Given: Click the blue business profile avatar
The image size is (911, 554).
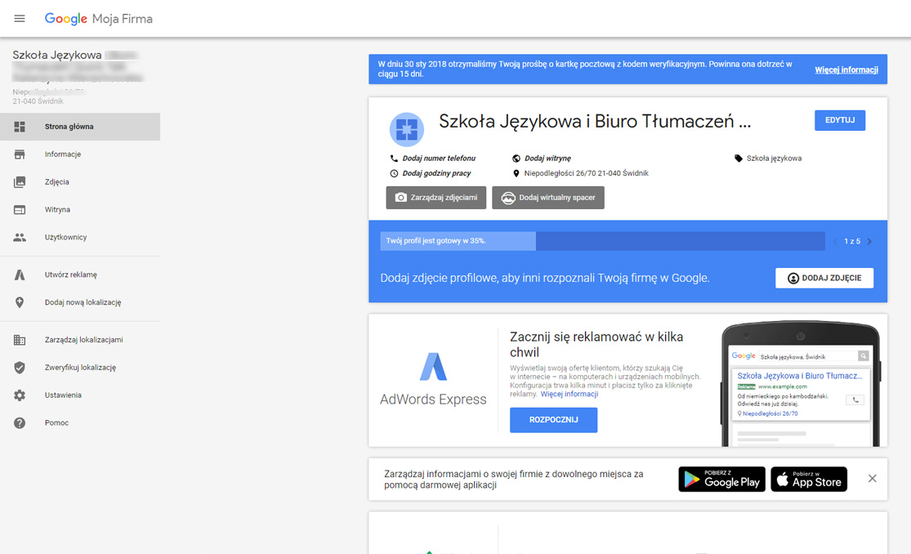Looking at the screenshot, I should coord(407,129).
